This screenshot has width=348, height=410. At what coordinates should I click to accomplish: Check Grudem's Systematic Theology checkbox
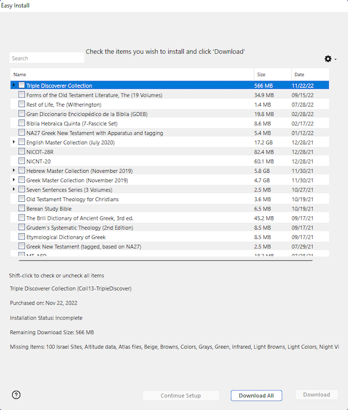coord(21,227)
